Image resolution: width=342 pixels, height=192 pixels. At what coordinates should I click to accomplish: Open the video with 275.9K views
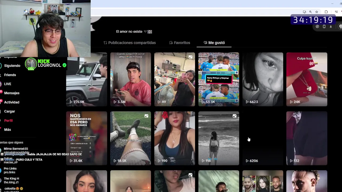87,79
